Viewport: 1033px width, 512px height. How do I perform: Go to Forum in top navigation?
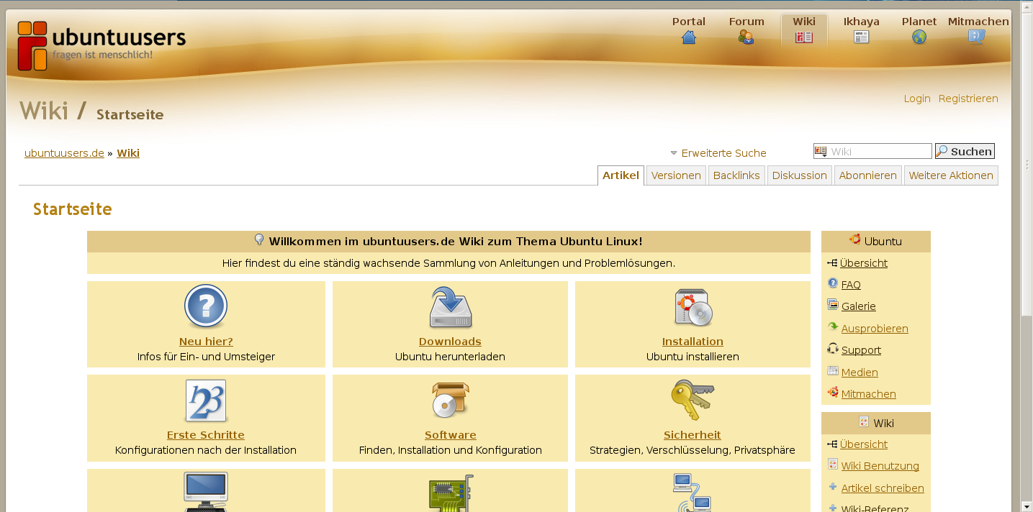(x=746, y=22)
